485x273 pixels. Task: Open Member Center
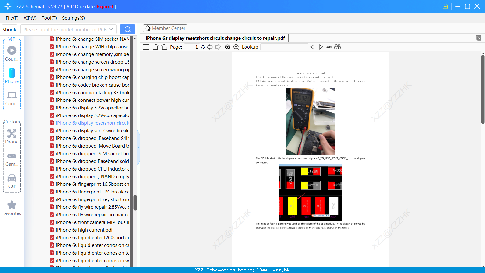[x=165, y=28]
